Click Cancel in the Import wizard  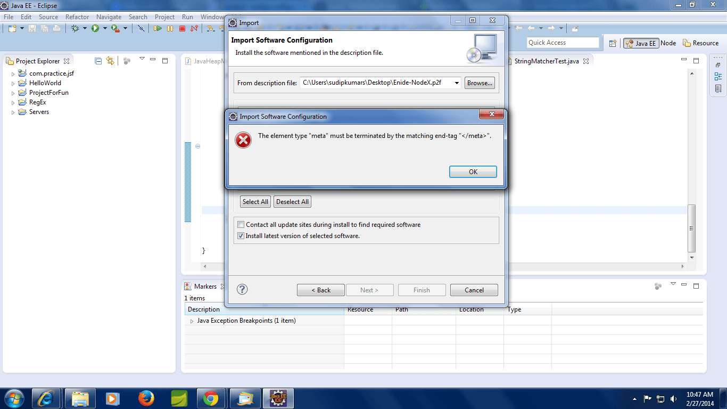(474, 290)
